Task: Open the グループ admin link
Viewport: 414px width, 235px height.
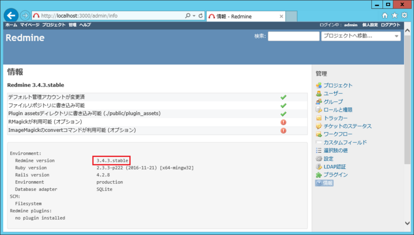Action: pos(333,102)
